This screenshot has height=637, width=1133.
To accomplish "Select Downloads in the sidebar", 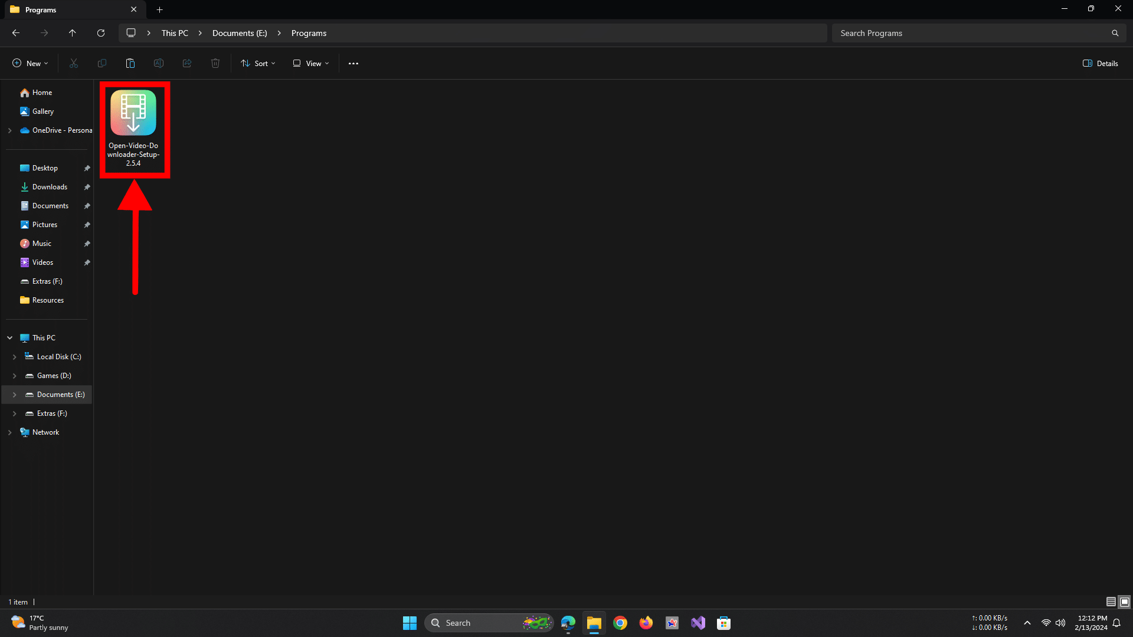I will [50, 187].
